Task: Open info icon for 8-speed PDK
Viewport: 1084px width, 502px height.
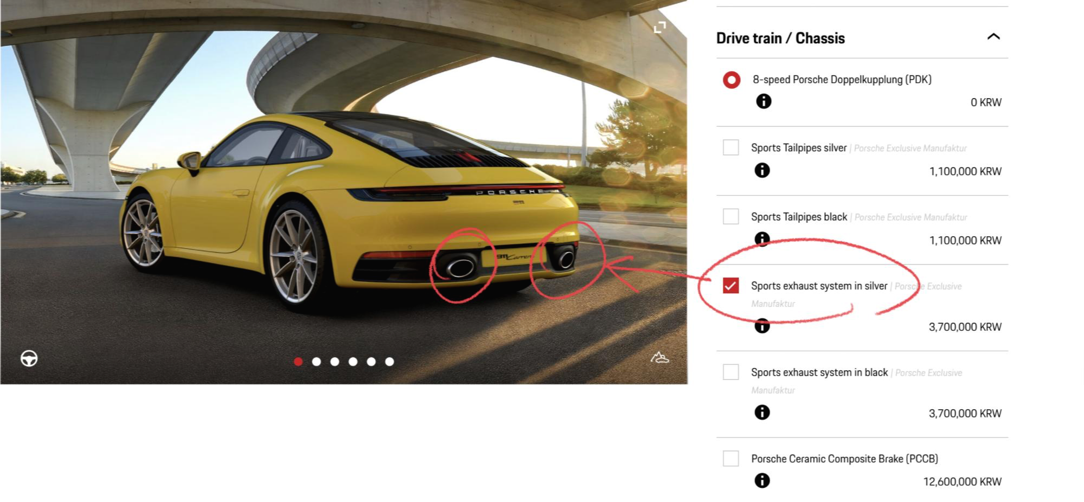Action: [x=764, y=101]
